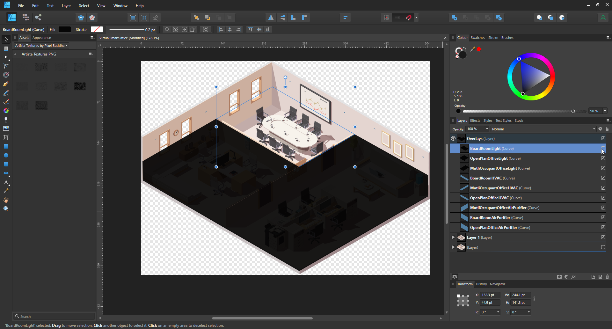
Task: Hide the BoardRoomHVAC curve
Action: point(603,178)
